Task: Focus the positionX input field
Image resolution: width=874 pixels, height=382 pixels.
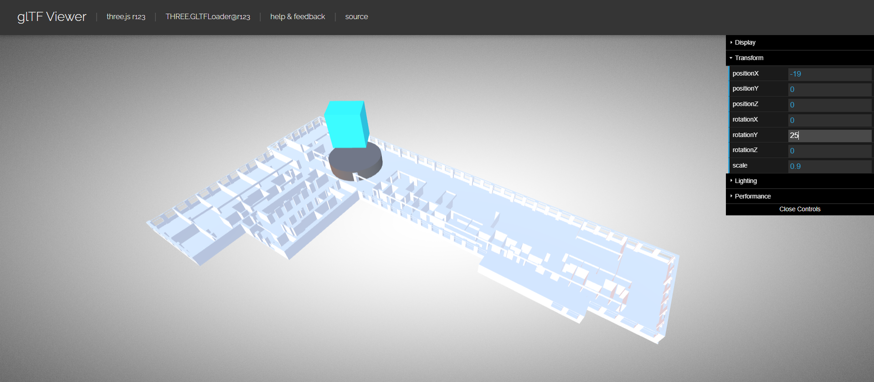Action: 829,74
